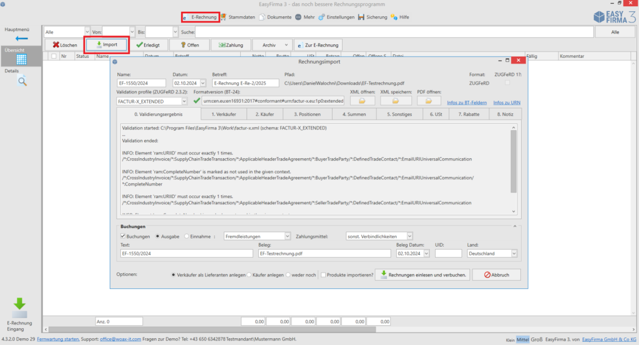Image resolution: width=639 pixels, height=345 pixels.
Task: Switch to the 8. Notiz tab
Action: click(505, 115)
